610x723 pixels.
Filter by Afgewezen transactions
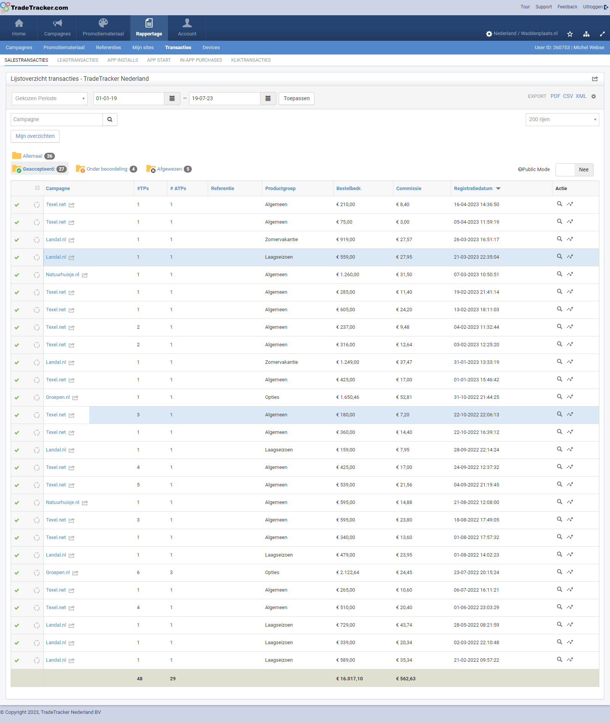(169, 169)
